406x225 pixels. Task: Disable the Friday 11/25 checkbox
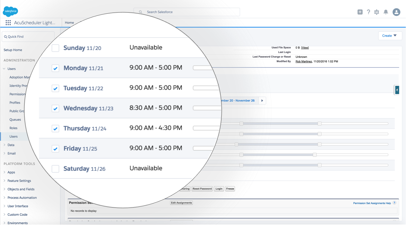[x=55, y=149]
